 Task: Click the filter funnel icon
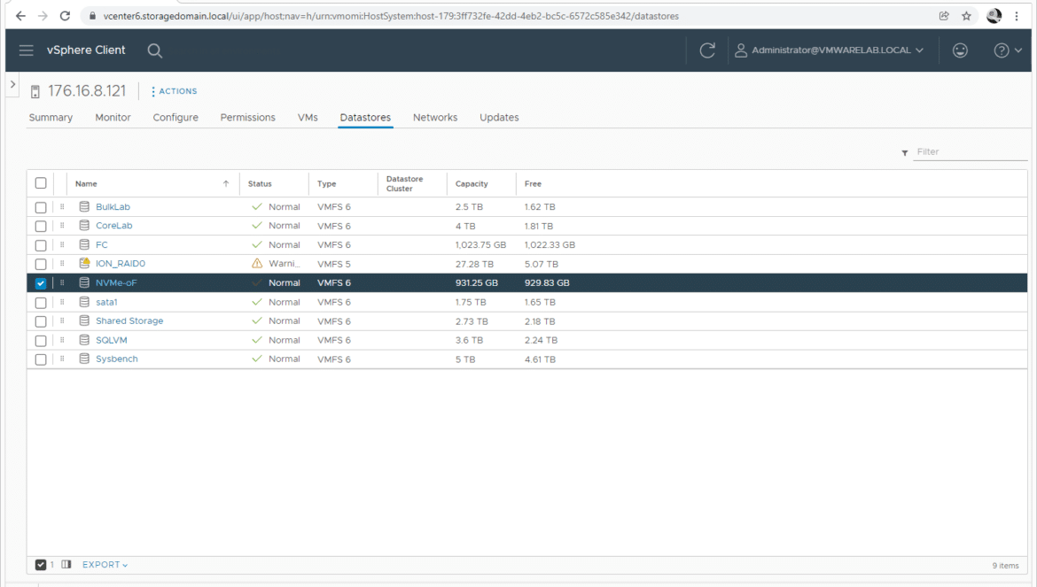pos(905,153)
